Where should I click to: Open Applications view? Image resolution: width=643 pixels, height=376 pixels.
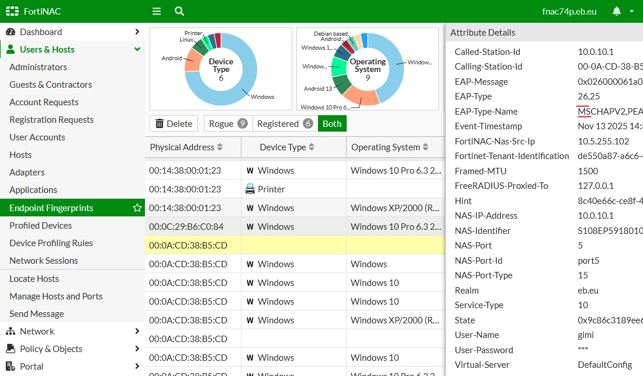click(x=33, y=190)
